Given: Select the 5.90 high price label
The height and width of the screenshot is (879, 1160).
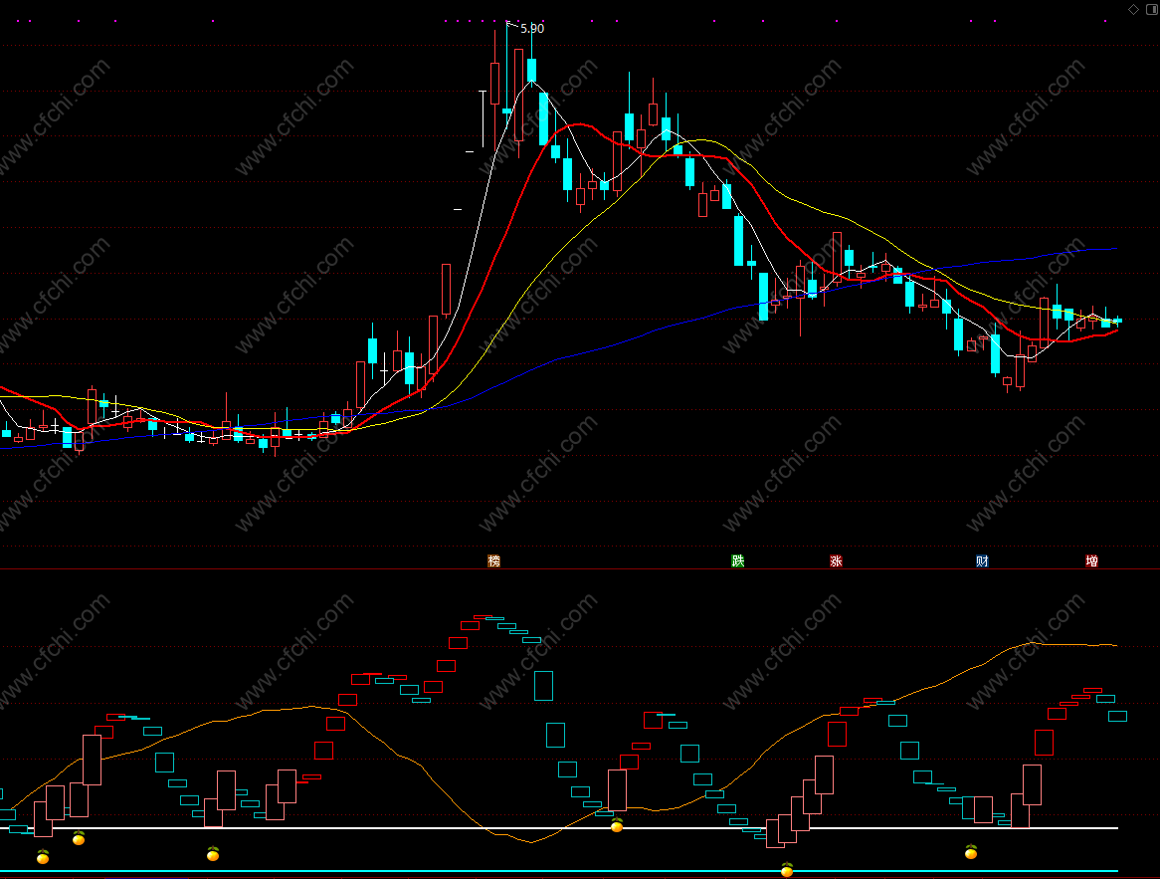Looking at the screenshot, I should [x=532, y=28].
